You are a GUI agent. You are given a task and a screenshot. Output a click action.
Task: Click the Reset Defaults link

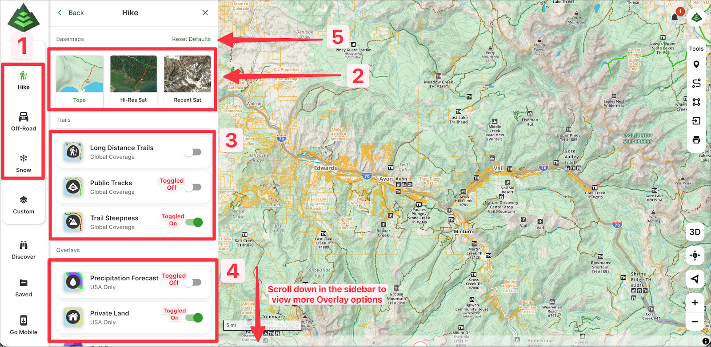[191, 39]
